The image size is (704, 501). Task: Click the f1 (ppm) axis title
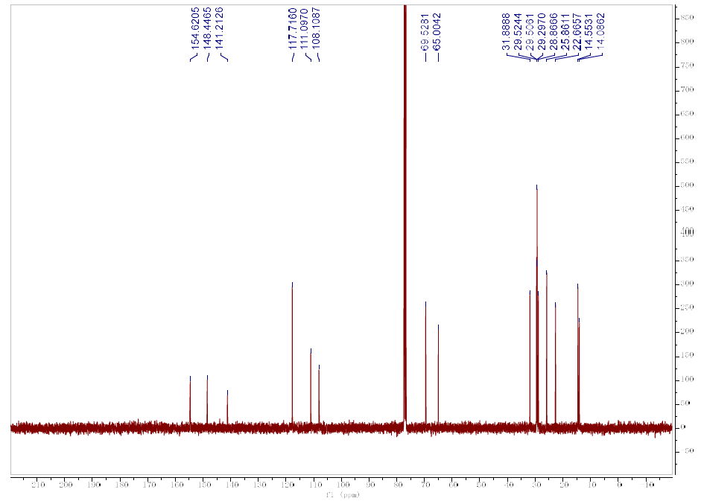(340, 494)
